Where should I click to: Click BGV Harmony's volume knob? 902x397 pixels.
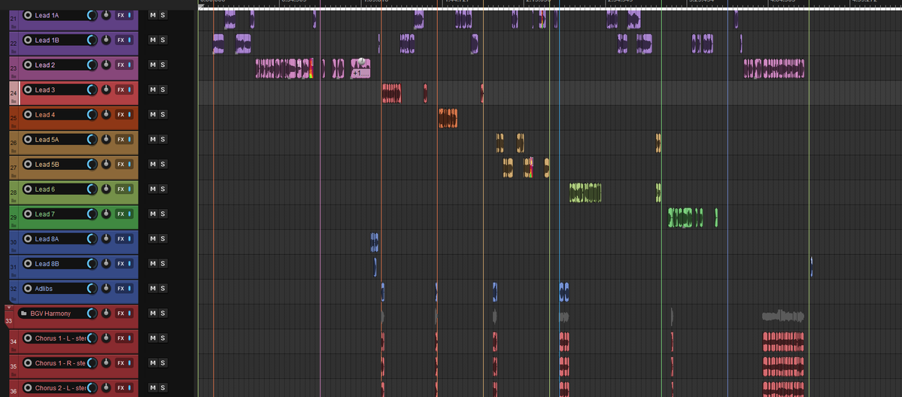click(x=92, y=314)
